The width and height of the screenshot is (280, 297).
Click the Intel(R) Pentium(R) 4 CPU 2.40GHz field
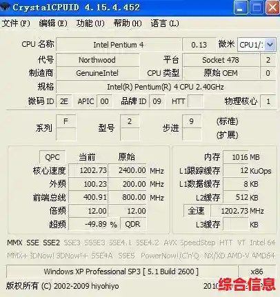point(166,87)
